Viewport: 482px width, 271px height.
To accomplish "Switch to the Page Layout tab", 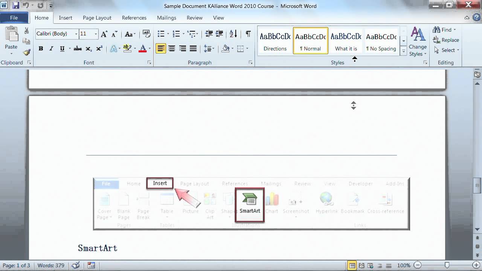I will [x=97, y=18].
